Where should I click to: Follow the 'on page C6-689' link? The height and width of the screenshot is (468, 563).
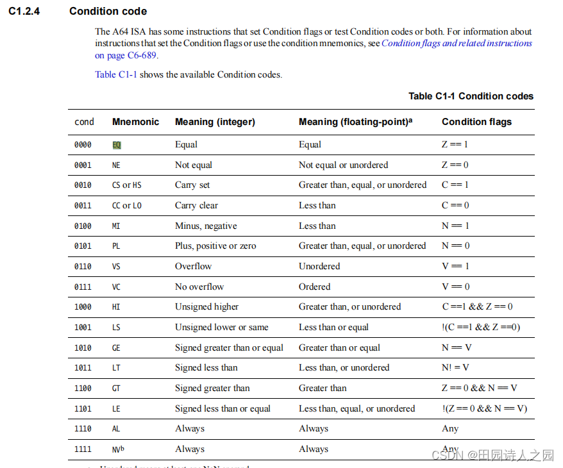(x=126, y=55)
